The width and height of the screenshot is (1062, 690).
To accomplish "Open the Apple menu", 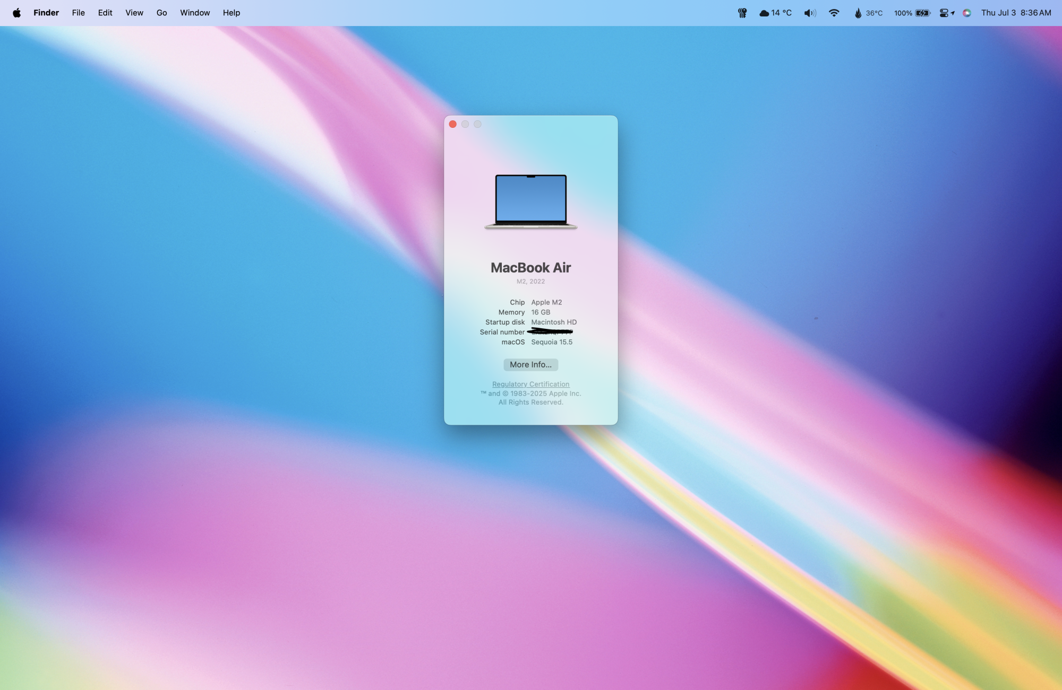I will tap(16, 13).
